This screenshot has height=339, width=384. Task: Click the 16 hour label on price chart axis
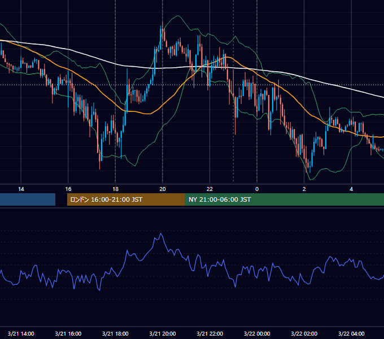point(68,189)
